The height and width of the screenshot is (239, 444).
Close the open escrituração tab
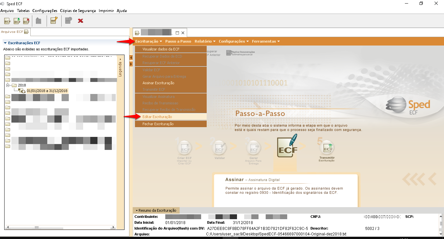point(183,33)
